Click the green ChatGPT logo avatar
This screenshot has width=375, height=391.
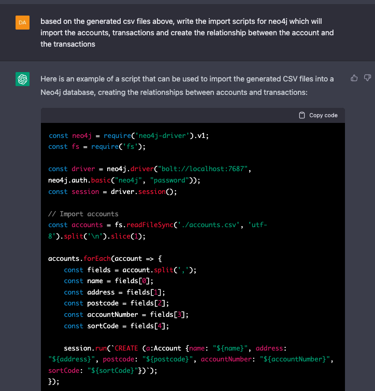[22, 79]
